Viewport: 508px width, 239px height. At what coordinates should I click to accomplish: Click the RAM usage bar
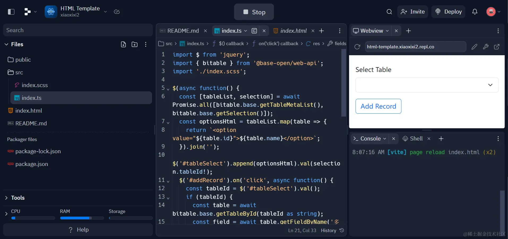pos(82,218)
